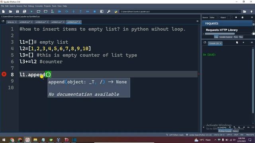Select the Help pane tab
The image size is (255, 143).
216,37
